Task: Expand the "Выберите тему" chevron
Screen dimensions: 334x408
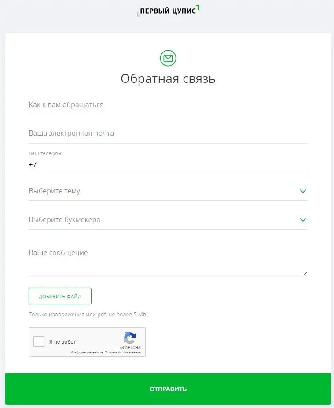Action: tap(303, 191)
